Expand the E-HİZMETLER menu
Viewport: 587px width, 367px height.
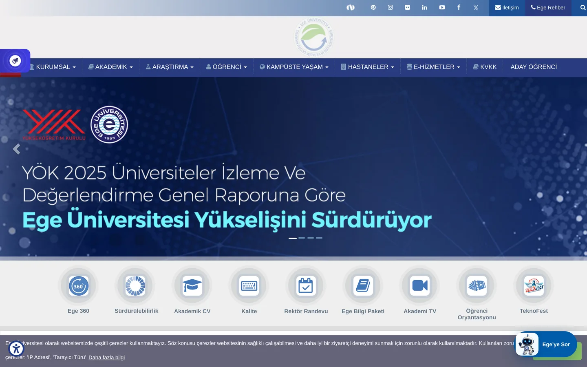433,67
